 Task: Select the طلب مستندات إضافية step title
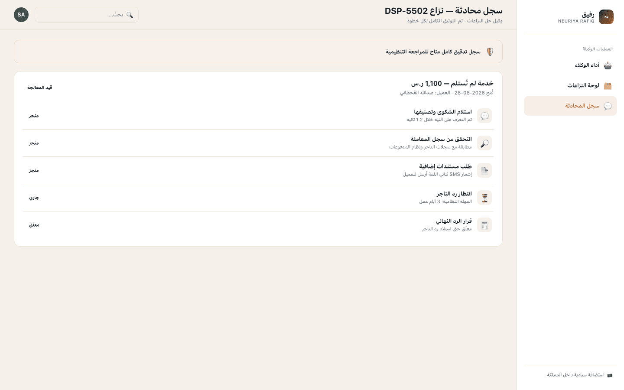[445, 166]
